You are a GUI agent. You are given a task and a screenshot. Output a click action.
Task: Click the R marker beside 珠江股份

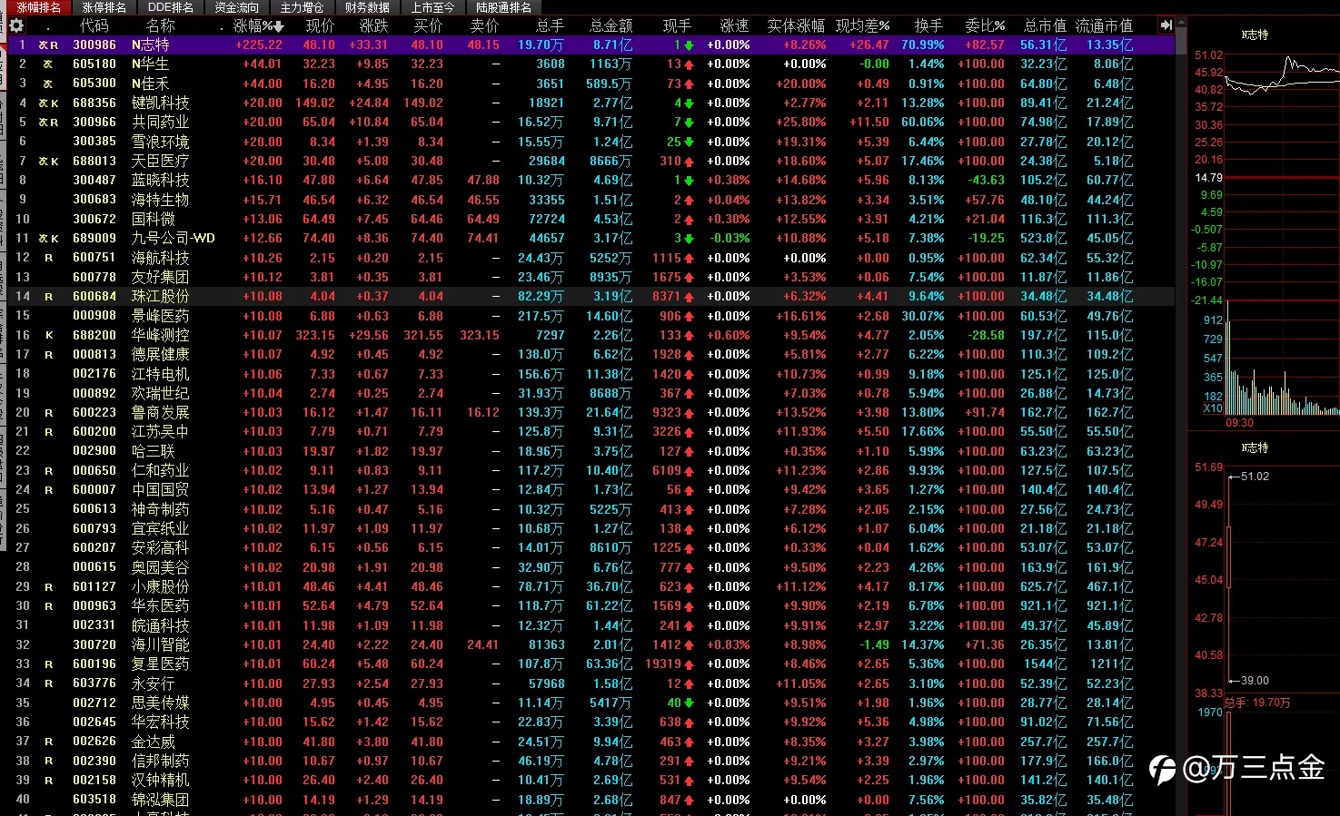tap(49, 297)
